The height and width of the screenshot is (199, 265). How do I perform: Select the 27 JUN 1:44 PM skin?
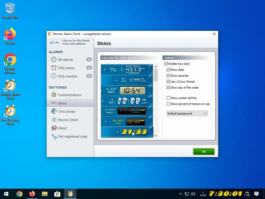[x=127, y=80]
